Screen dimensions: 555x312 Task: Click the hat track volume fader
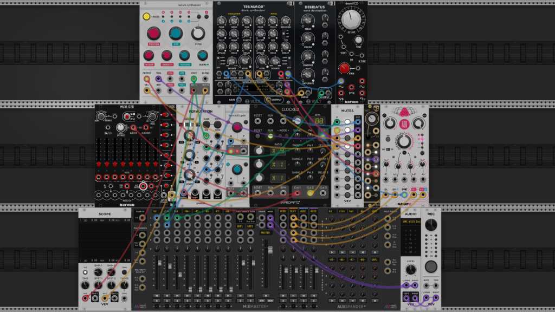[x=180, y=275]
